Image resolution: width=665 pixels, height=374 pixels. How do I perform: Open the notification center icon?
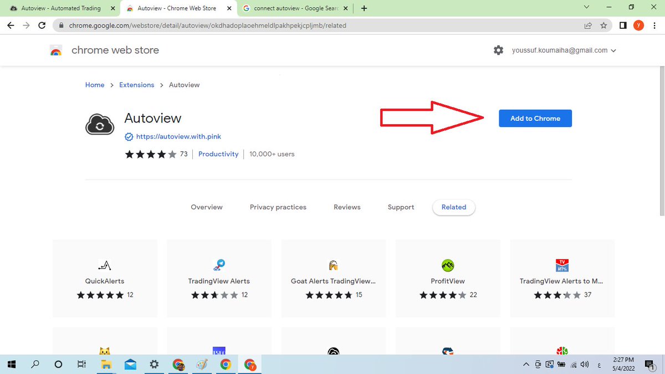point(649,365)
